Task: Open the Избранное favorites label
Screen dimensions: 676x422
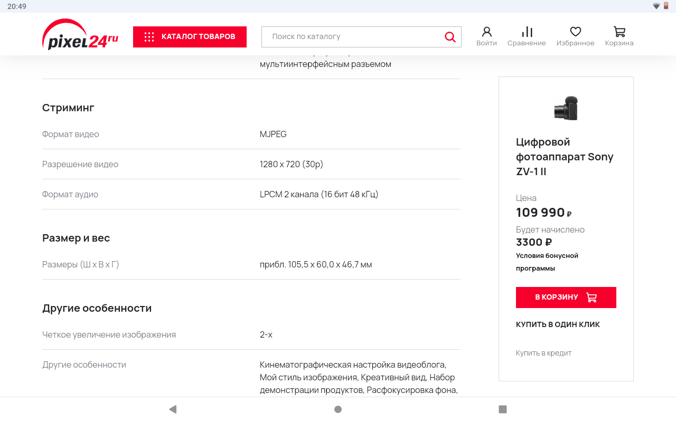Action: coord(575,43)
